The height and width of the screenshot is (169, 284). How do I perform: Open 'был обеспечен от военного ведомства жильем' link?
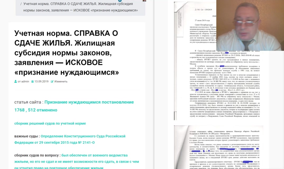tap(77, 162)
